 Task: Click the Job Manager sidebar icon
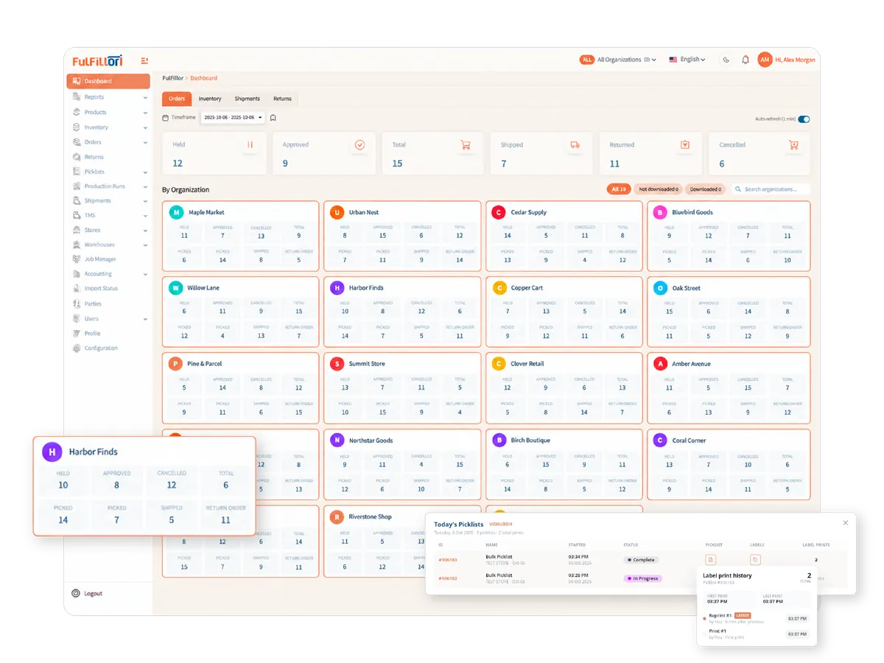pyautogui.click(x=77, y=259)
